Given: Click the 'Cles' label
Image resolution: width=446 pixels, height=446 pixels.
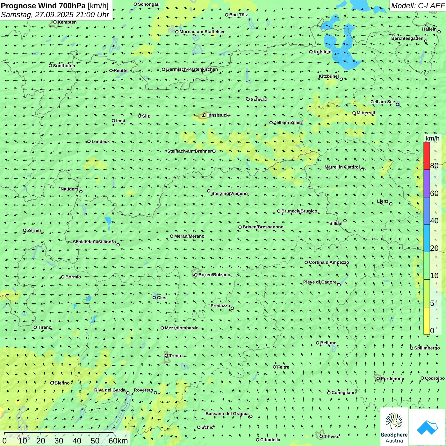Looking at the screenshot, I should (162, 298).
